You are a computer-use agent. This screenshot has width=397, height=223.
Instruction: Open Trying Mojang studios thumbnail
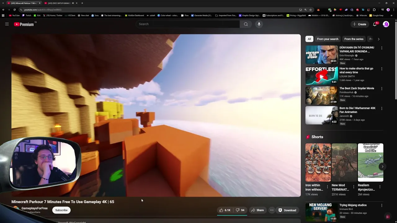click(322, 212)
